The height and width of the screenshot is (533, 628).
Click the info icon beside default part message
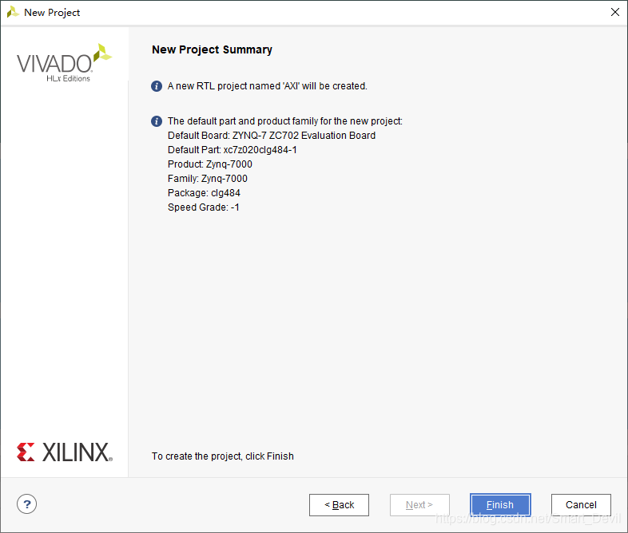click(x=157, y=121)
